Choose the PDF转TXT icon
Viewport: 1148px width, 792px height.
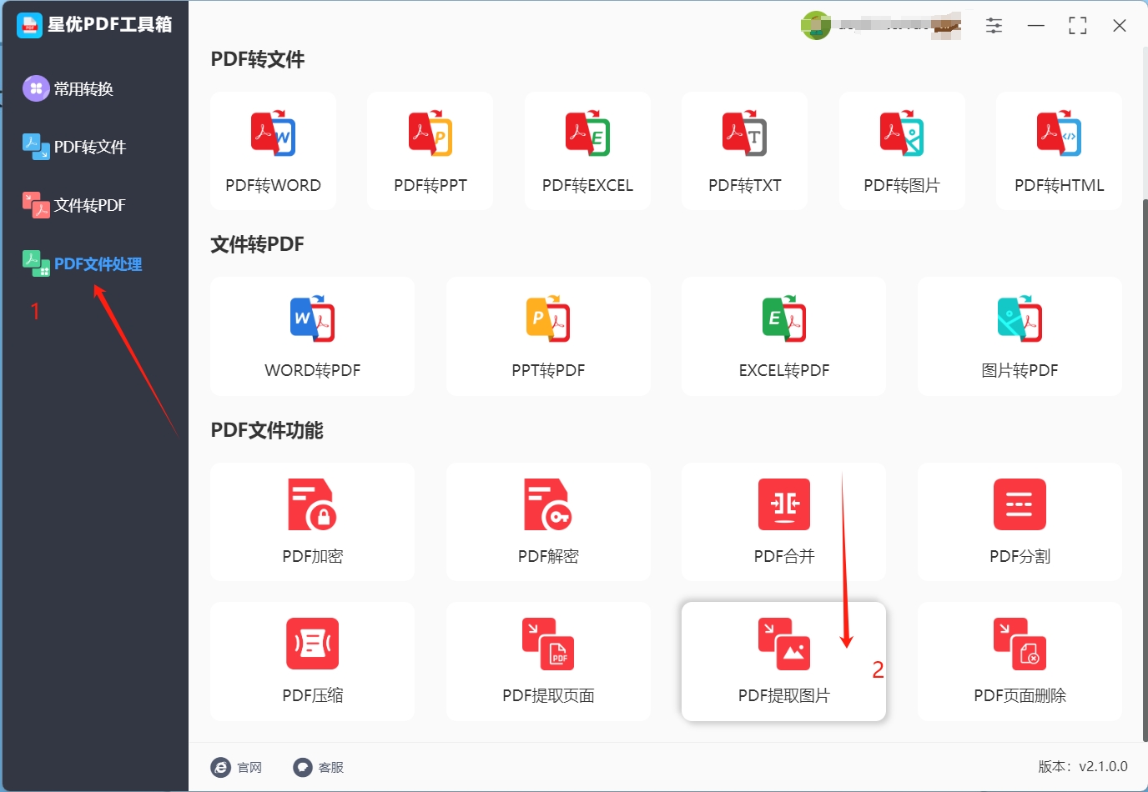click(744, 133)
